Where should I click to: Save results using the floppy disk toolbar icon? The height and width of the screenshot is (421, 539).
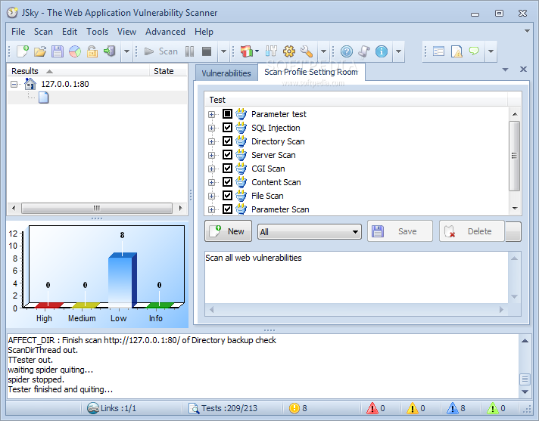click(x=58, y=51)
